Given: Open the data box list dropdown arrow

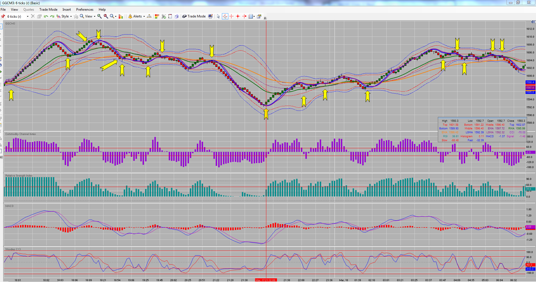Looking at the screenshot, I should tap(254, 17).
